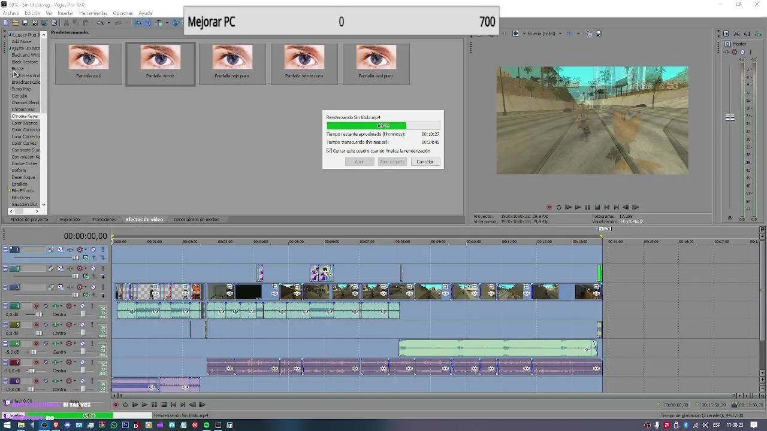Invert phase on audio track 6
Image resolution: width=767 pixels, height=431 pixels.
point(46,344)
